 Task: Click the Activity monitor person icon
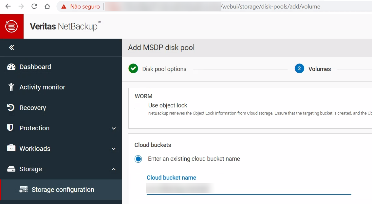click(x=11, y=87)
